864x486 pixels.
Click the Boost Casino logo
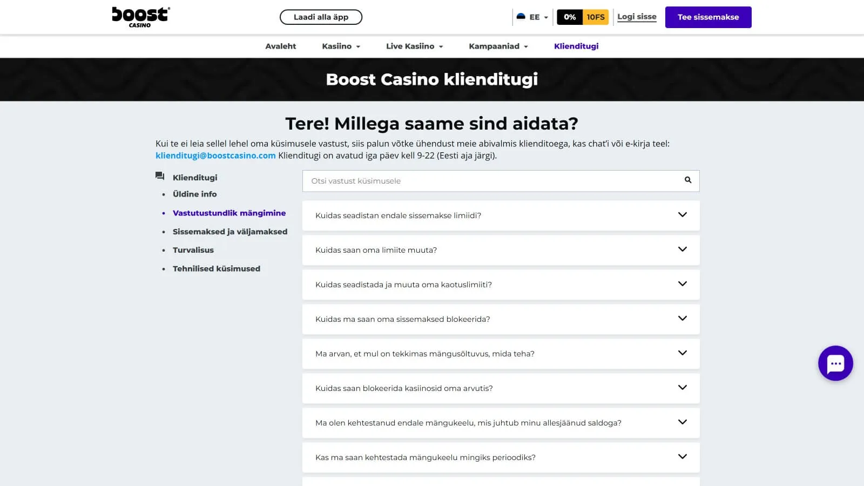click(141, 17)
